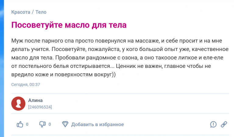The image size is (234, 137).
Task: Click the slash separator between breadcrumbs
Action: point(33,12)
